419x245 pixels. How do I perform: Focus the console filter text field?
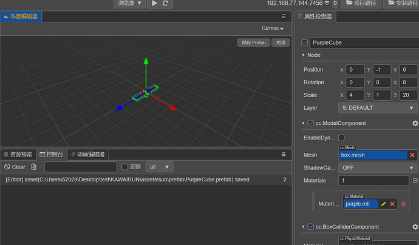(80, 167)
